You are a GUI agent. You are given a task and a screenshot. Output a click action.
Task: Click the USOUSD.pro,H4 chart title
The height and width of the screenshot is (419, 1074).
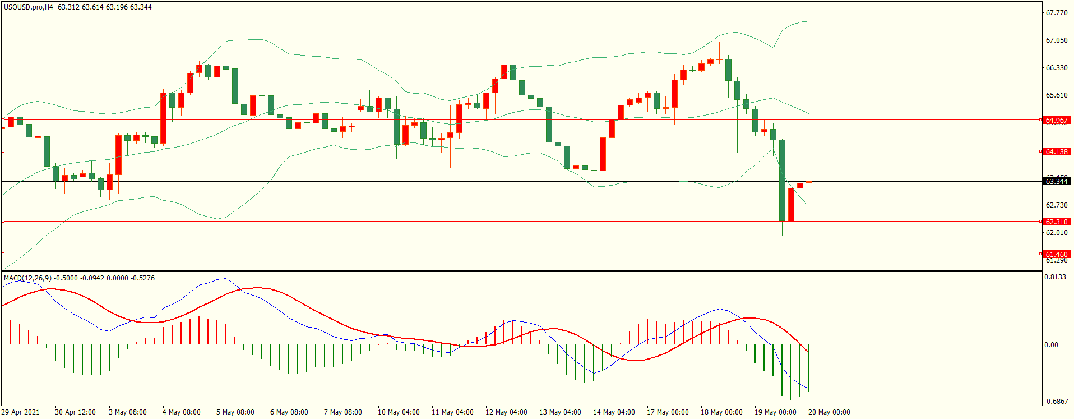[29, 7]
